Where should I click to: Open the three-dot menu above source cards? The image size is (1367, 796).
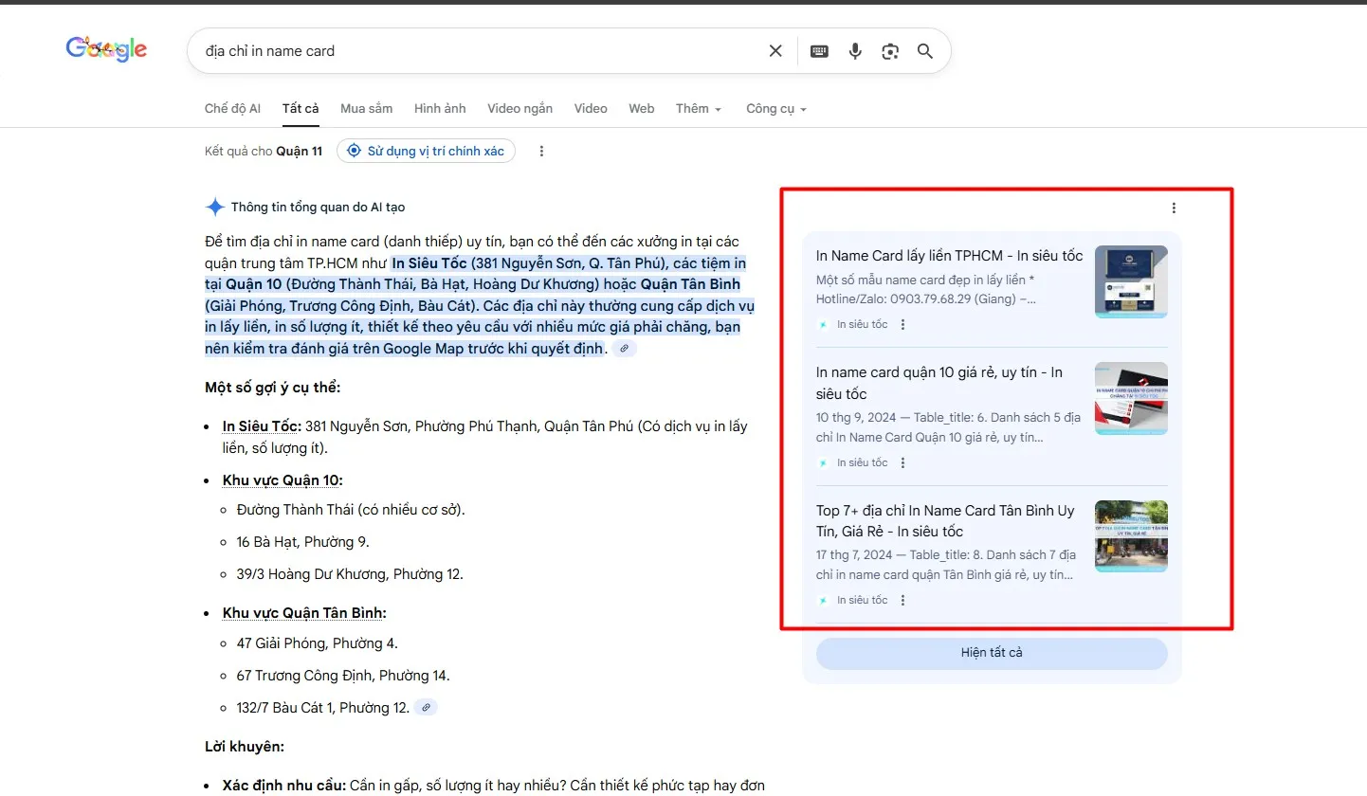(1174, 208)
